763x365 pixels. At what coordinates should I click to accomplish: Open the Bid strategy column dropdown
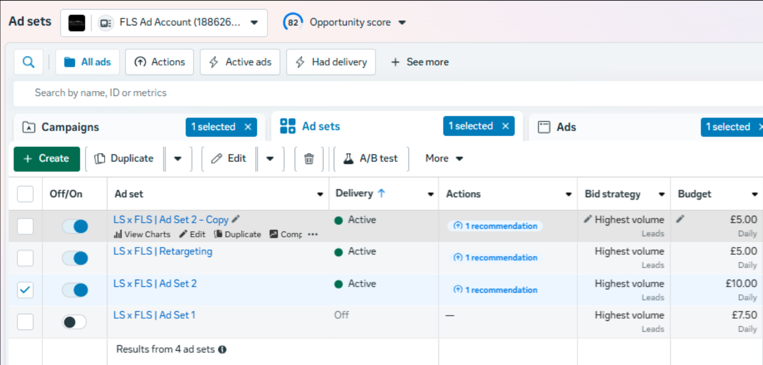pos(662,194)
